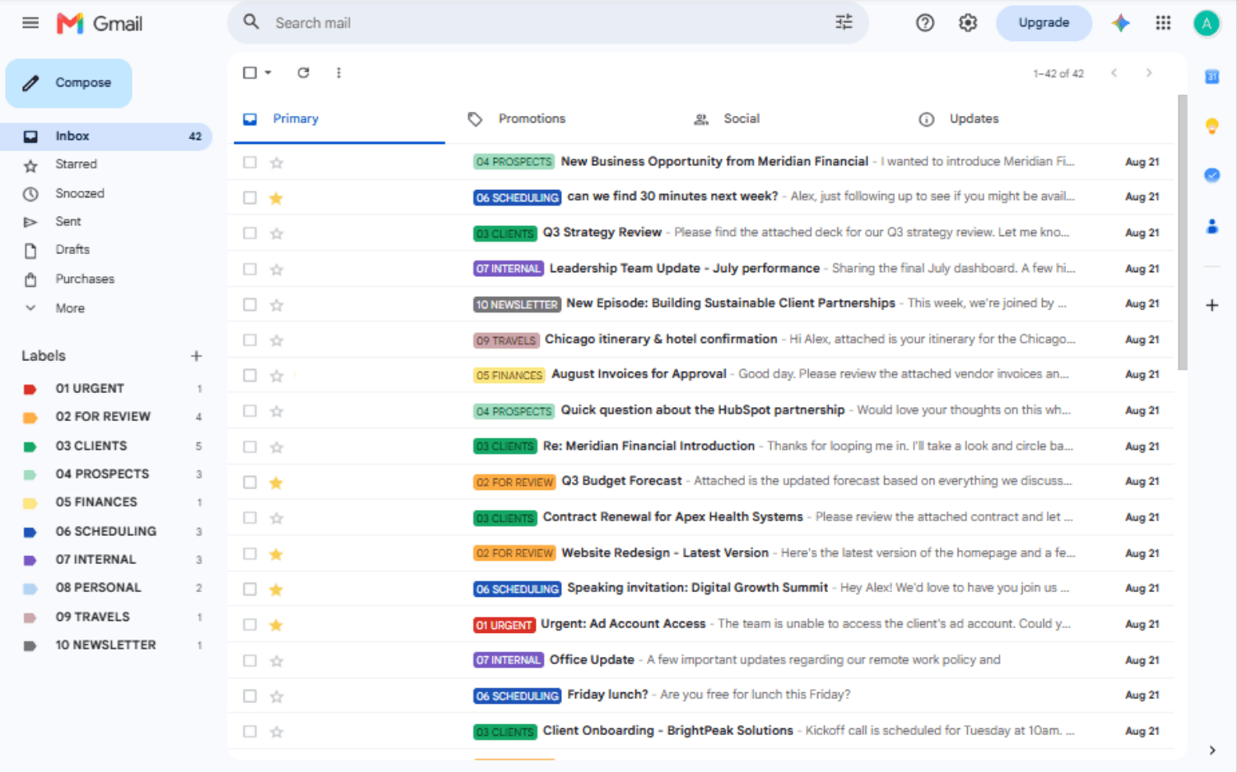Click the Search mail field
Screen dimensions: 1237x772
point(547,23)
